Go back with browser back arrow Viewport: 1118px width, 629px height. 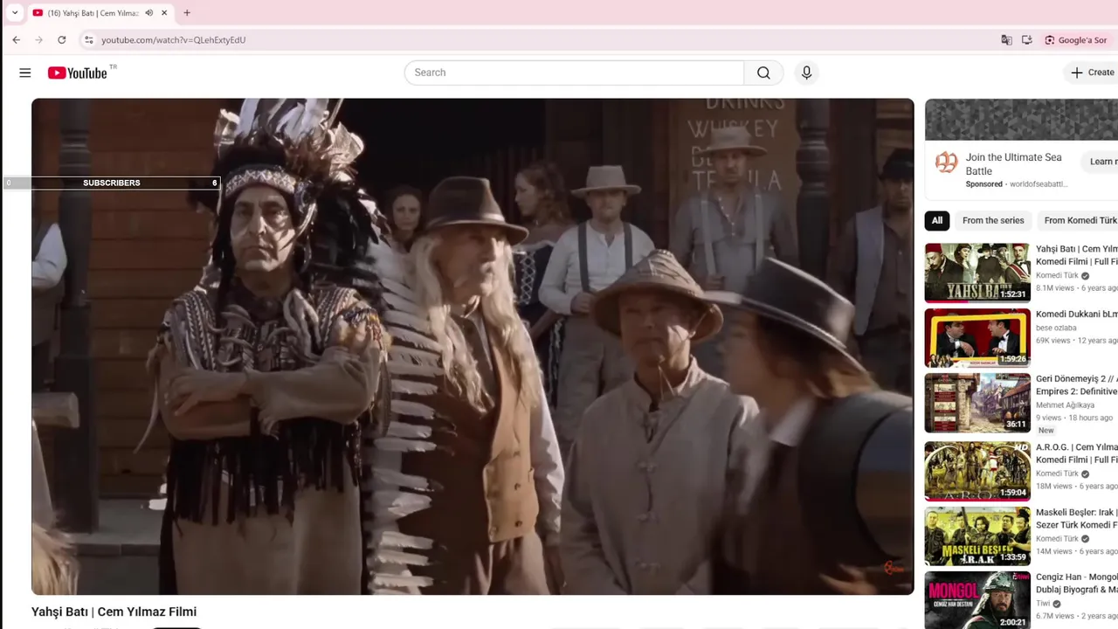16,40
